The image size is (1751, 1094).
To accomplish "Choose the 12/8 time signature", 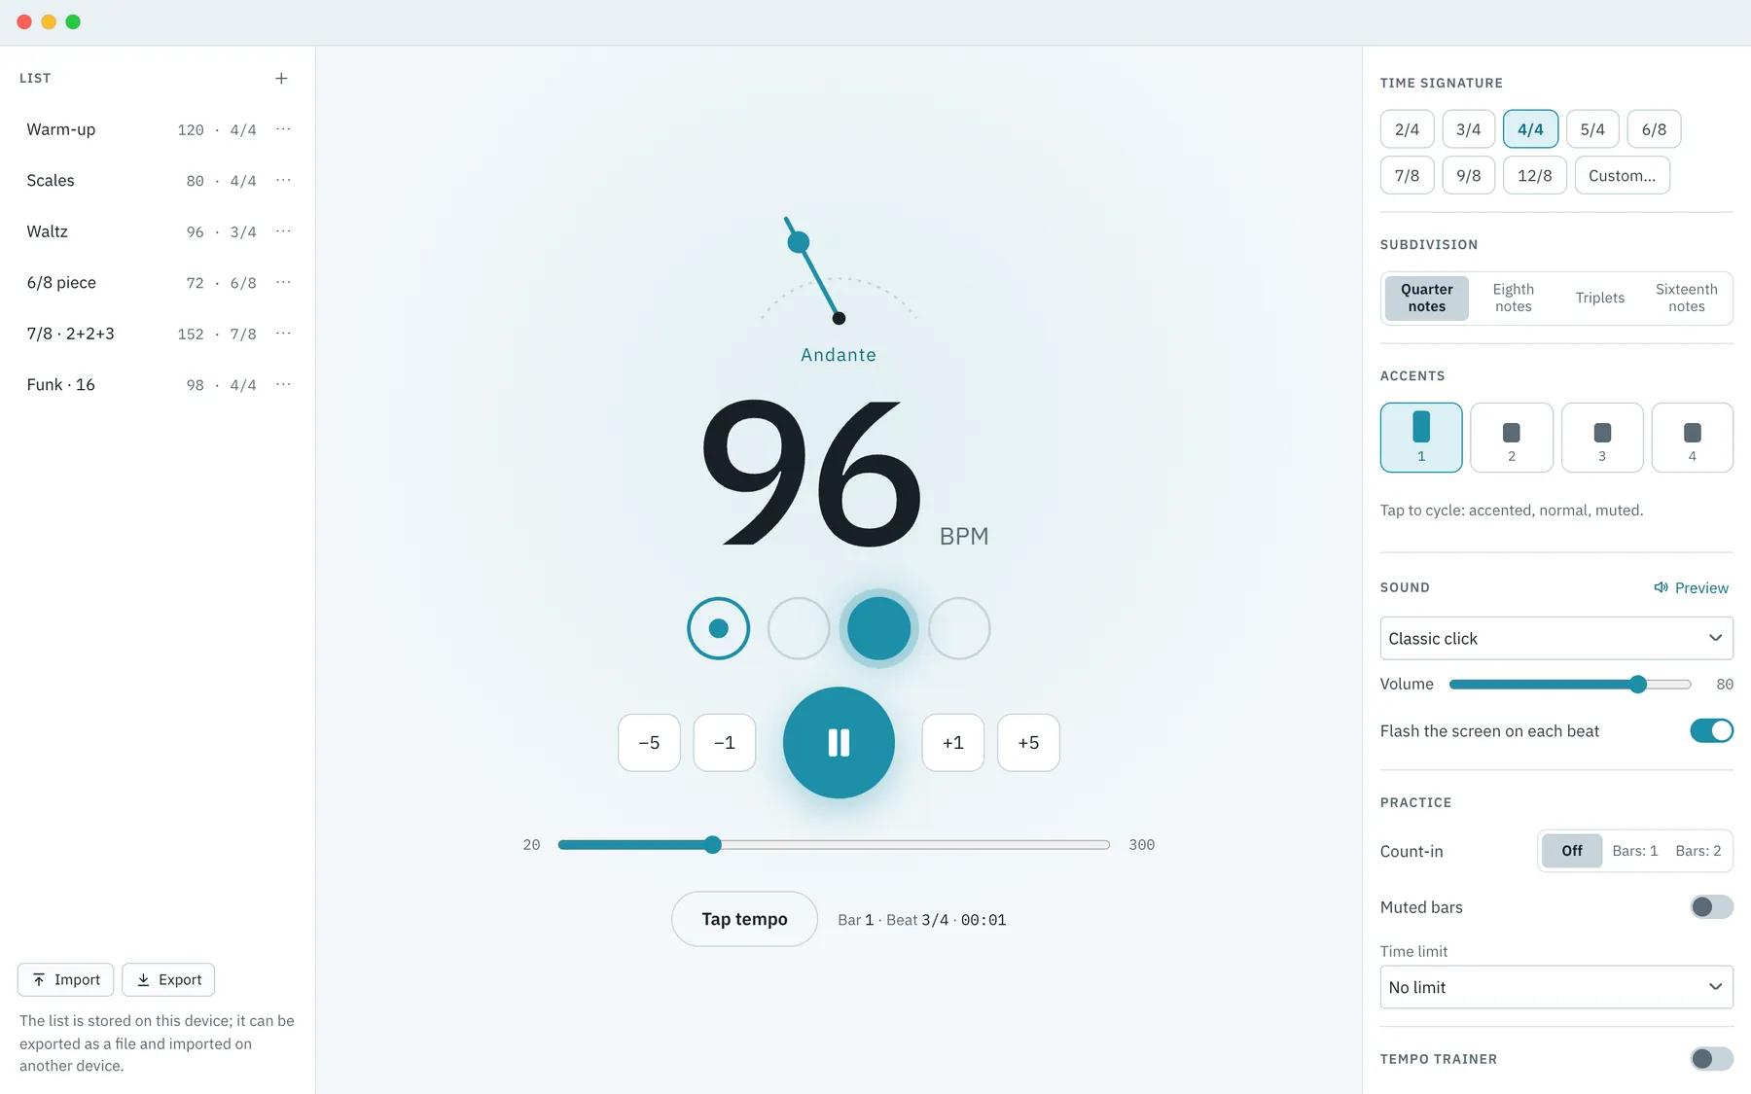I will pyautogui.click(x=1535, y=175).
